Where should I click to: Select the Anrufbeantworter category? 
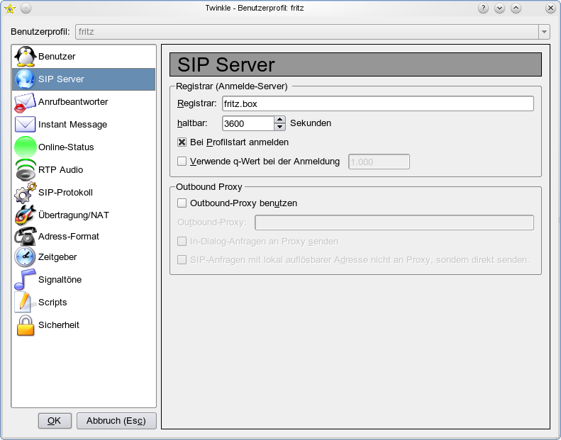[x=84, y=102]
